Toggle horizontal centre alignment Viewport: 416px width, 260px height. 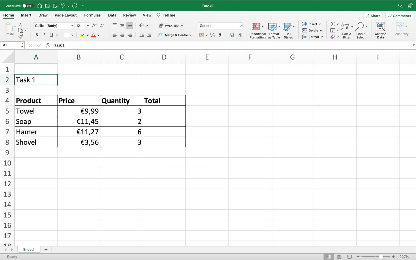(x=122, y=35)
